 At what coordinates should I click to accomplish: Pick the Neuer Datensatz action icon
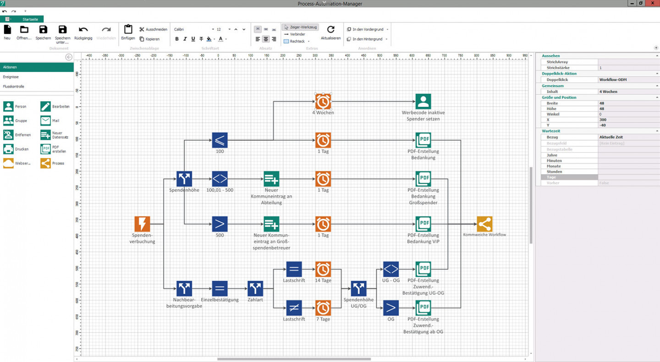click(x=45, y=135)
